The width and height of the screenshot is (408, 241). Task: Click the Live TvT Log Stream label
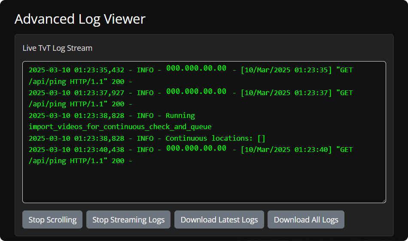click(x=58, y=48)
